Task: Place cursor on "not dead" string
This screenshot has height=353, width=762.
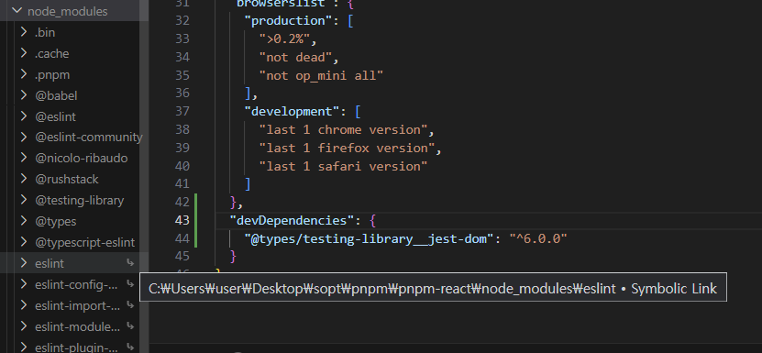Action: click(x=295, y=58)
